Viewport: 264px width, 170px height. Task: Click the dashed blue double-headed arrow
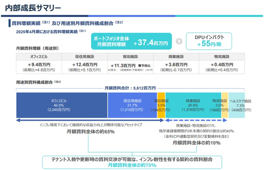point(196,120)
